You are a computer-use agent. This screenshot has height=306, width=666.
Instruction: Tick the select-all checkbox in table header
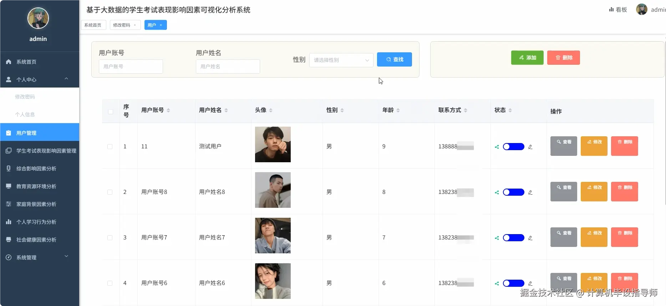pos(111,112)
